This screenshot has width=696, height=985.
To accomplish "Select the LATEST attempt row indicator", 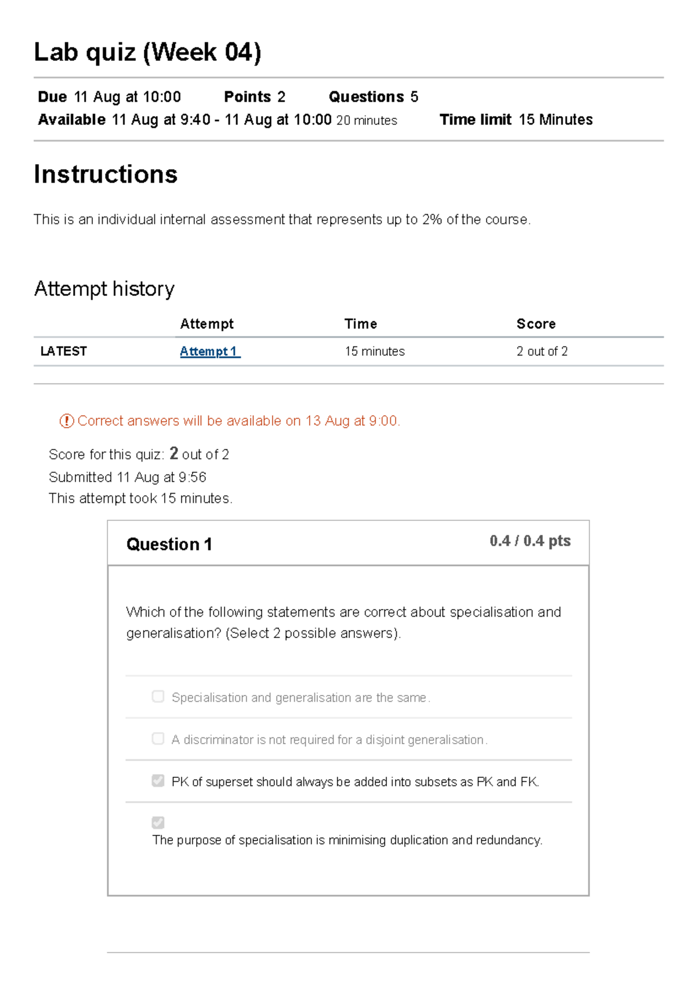I will [64, 351].
